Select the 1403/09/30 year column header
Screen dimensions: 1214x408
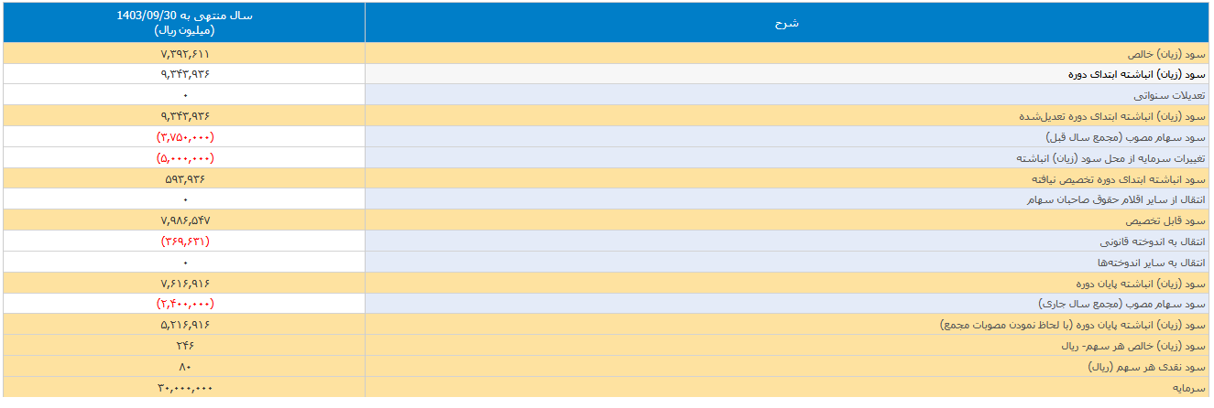184,23
